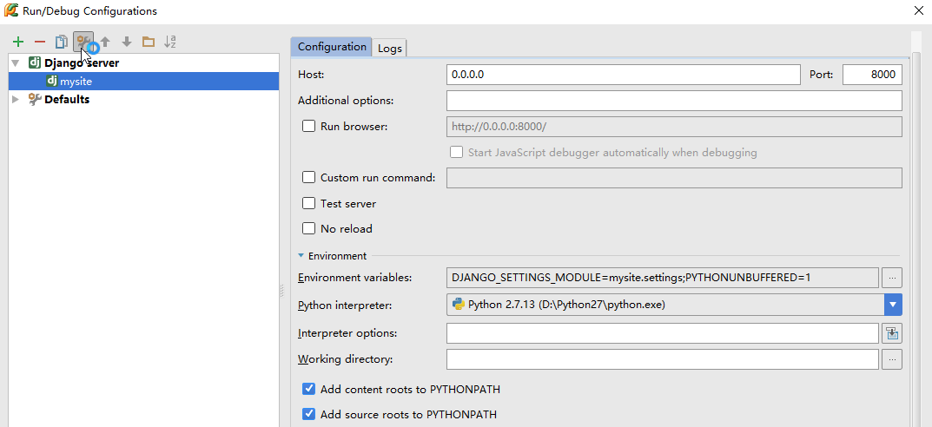Close the Run/Debug Configurations dialog
The width and height of the screenshot is (932, 427).
(918, 10)
